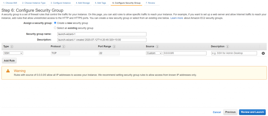Edit the security group name field
268x116 pixels.
[102, 34]
